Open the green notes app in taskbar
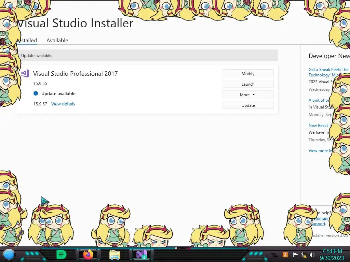The width and height of the screenshot is (350, 262). 62,254
